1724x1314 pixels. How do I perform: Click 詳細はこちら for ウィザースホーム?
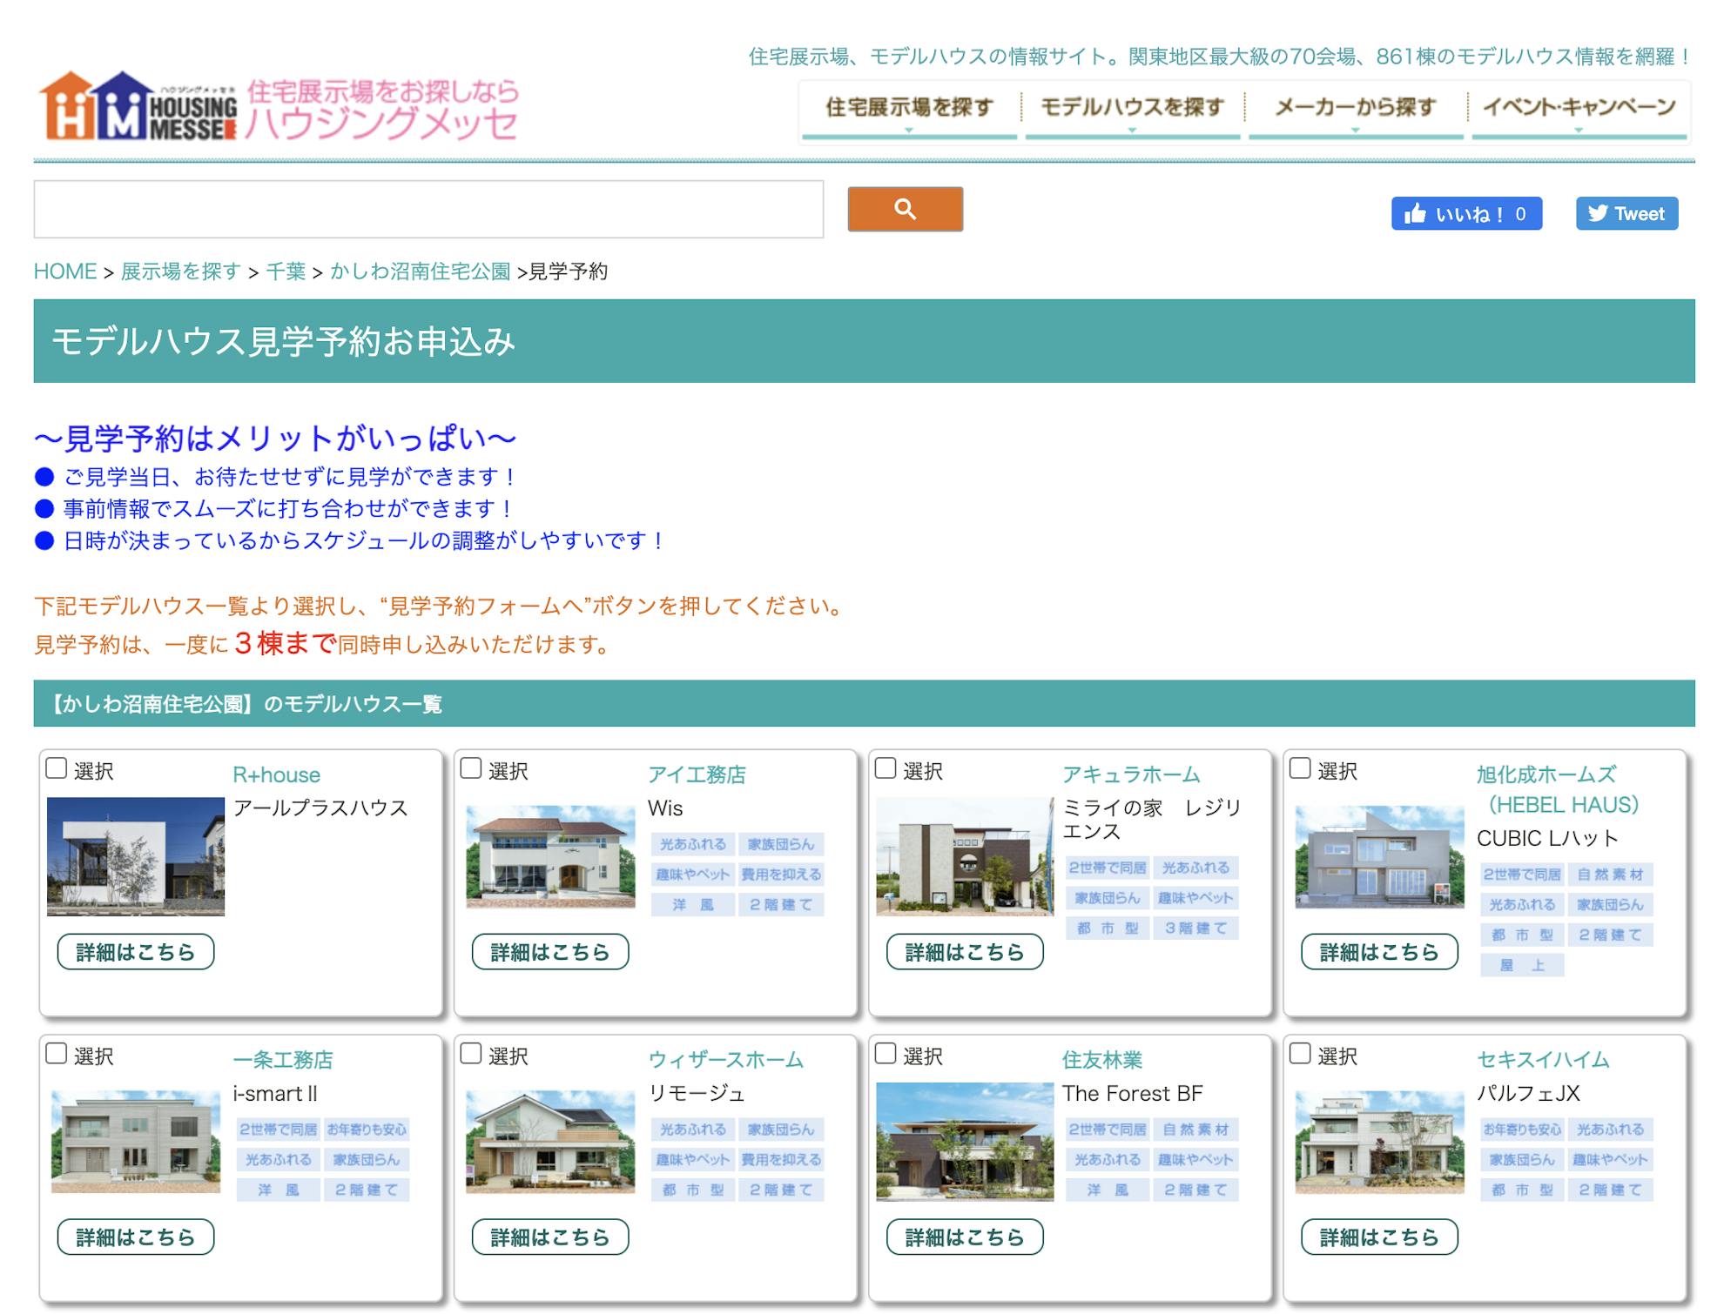(x=550, y=1237)
